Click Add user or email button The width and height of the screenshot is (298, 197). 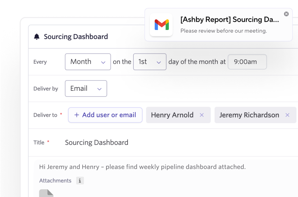pyautogui.click(x=105, y=115)
